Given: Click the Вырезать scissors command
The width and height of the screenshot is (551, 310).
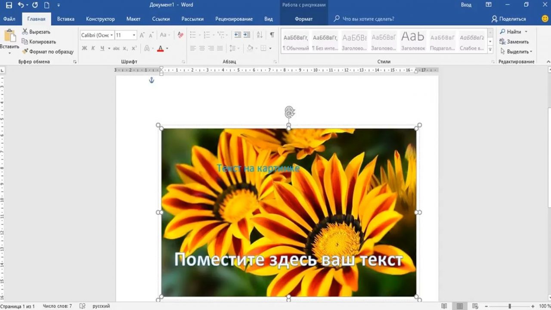Looking at the screenshot, I should [36, 32].
